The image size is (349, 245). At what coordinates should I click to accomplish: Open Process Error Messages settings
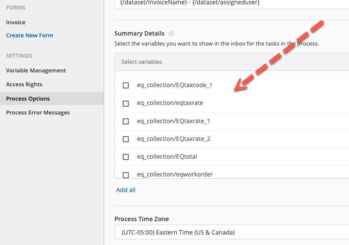(x=38, y=113)
